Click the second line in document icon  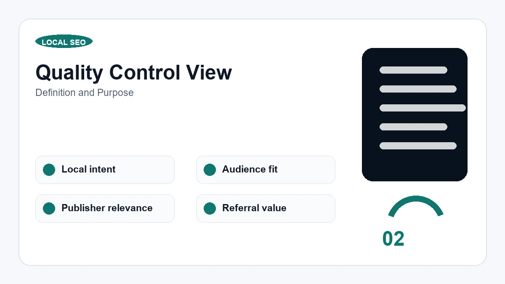[418, 89]
